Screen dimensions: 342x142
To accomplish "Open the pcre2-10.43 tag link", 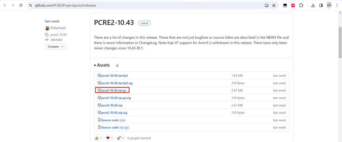I will [59, 35].
